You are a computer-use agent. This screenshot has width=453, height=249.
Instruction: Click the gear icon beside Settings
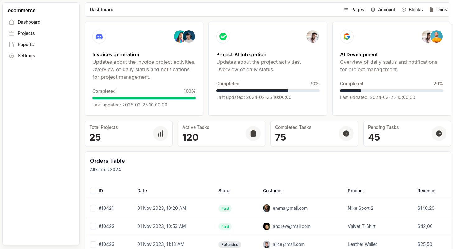pos(12,56)
